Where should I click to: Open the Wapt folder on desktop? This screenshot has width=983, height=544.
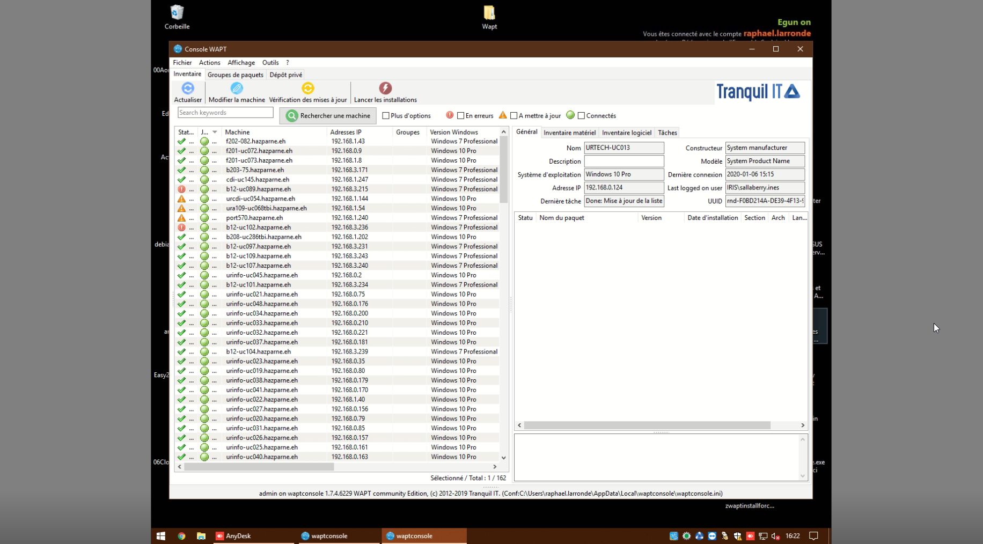(489, 17)
